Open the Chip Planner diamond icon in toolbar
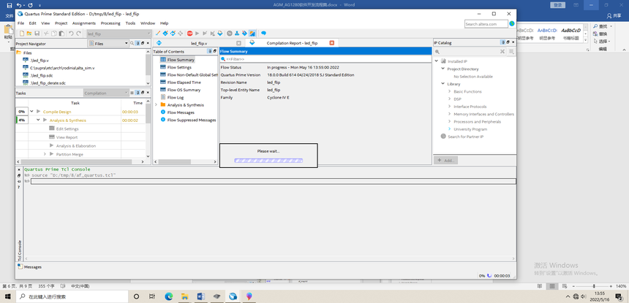This screenshot has height=303, width=629. (180, 34)
